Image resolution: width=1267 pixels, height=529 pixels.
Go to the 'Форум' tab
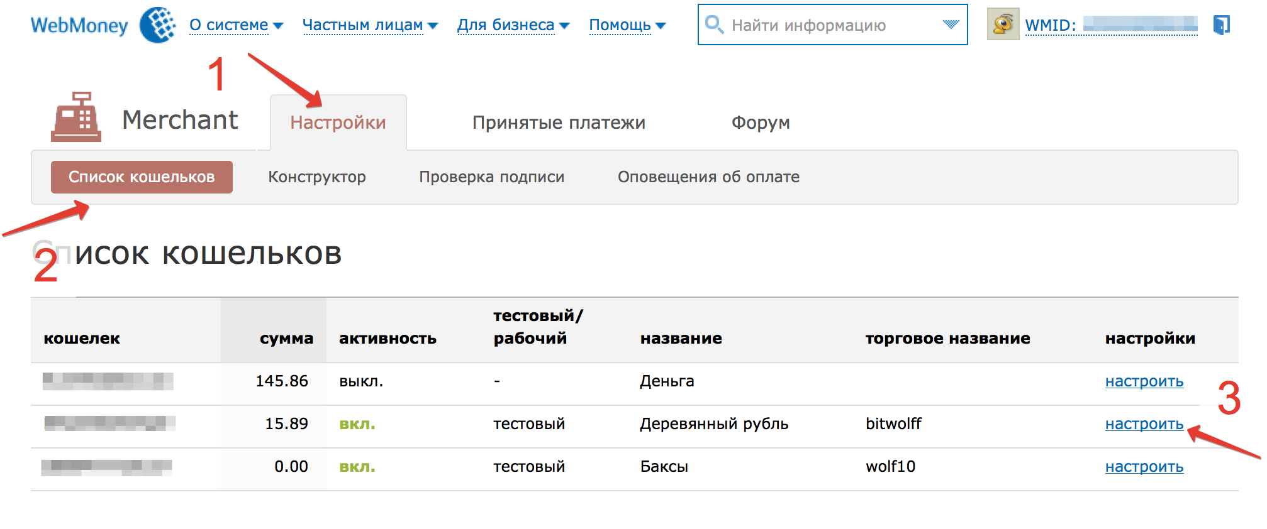tap(760, 123)
